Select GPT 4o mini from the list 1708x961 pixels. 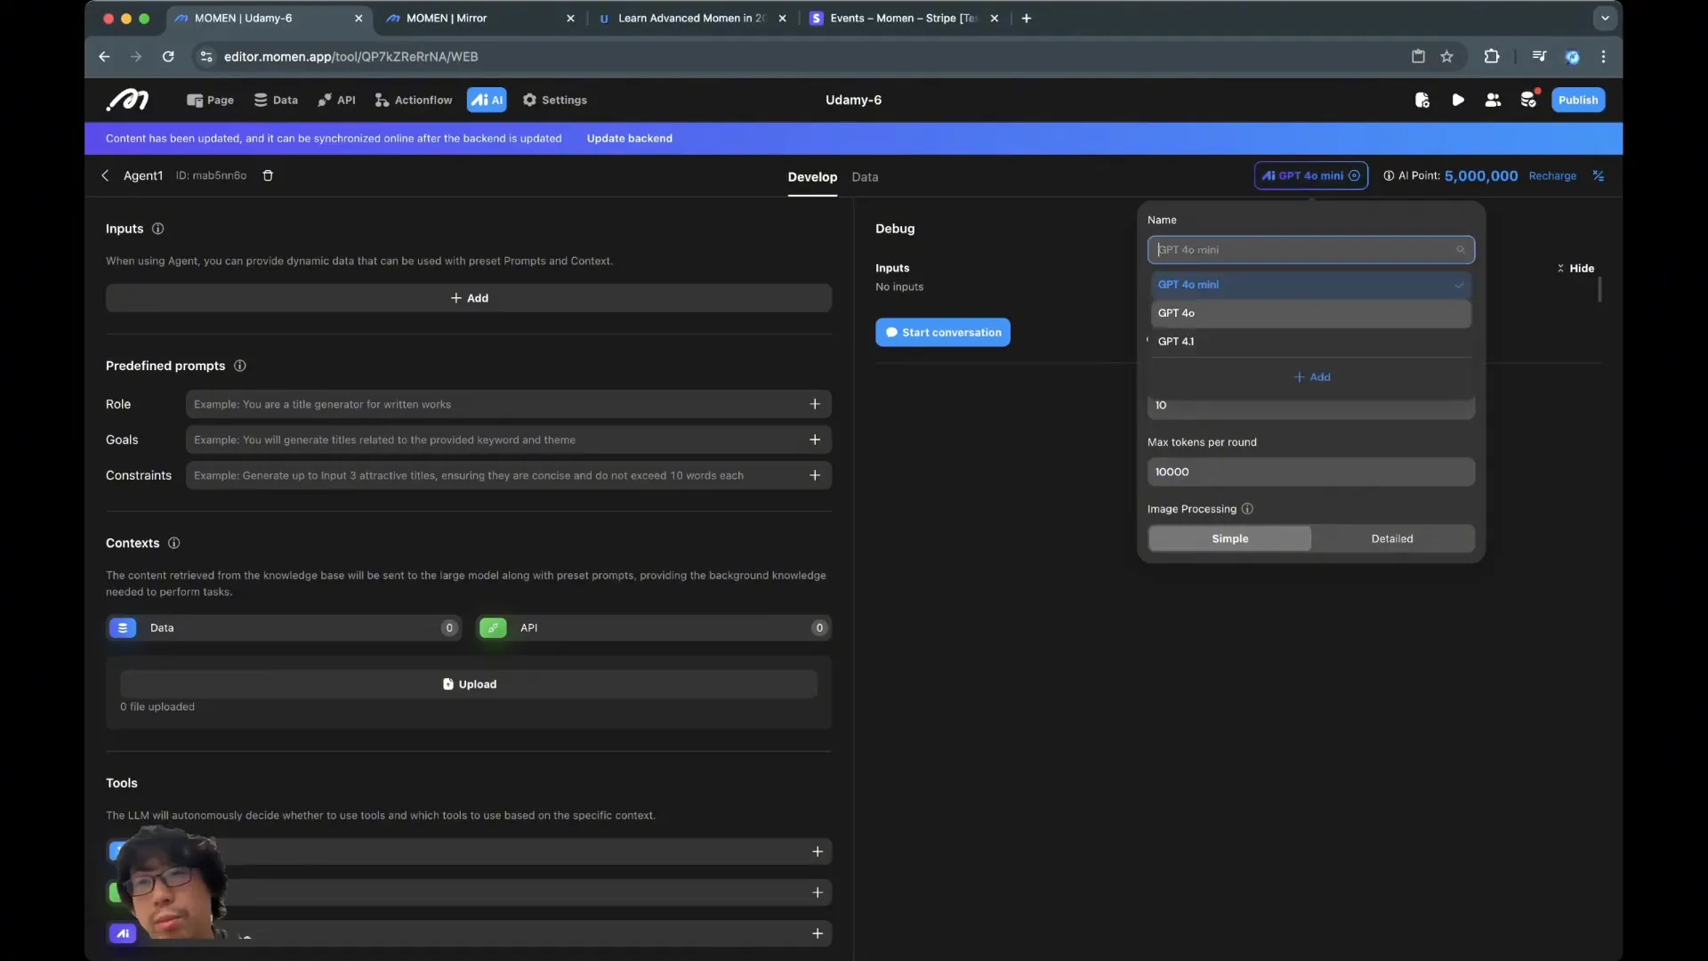[1310, 285]
